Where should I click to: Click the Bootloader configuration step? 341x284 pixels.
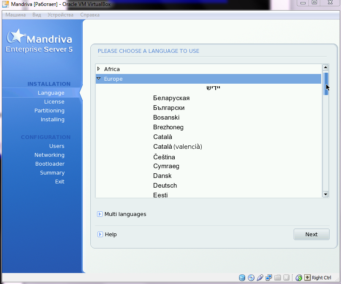[x=50, y=164]
